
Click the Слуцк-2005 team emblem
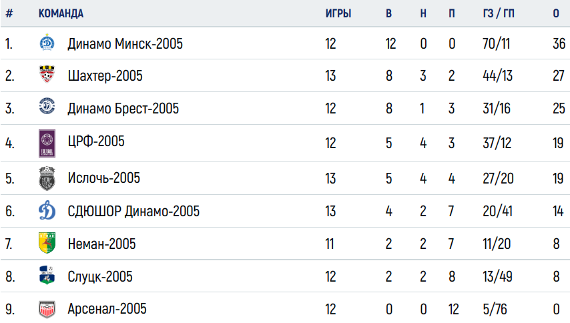[x=47, y=275]
